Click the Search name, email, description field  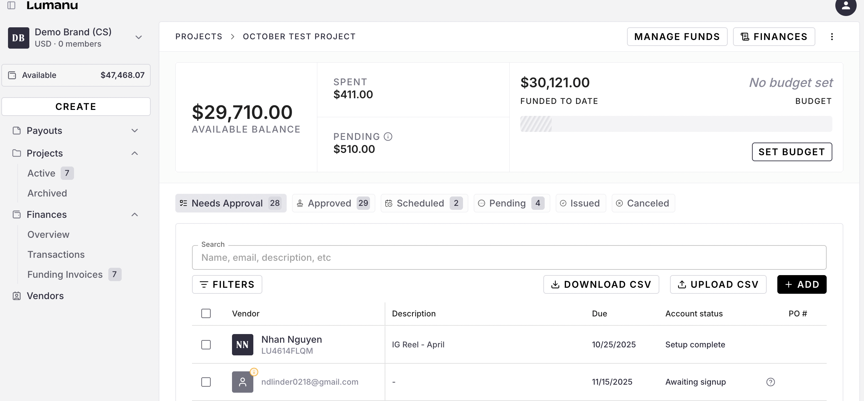coord(508,257)
